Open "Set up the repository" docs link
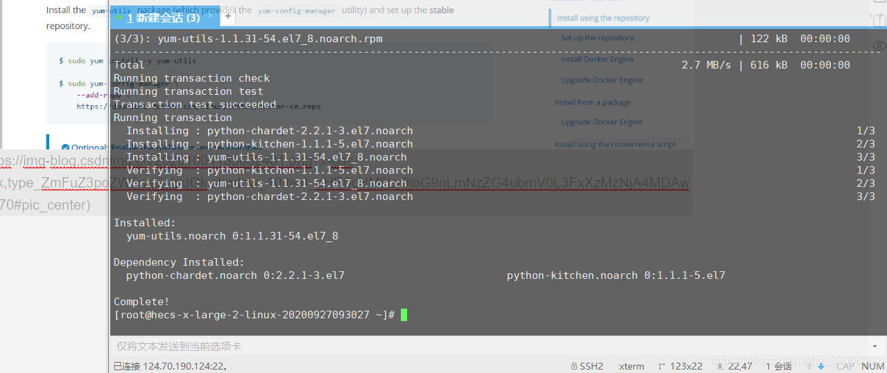Screen dimensions: 887x373 (597, 38)
